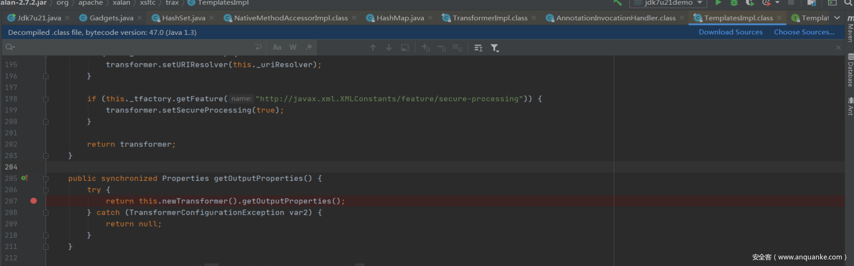854x266 pixels.
Task: Click the Choose Sources... link
Action: [x=804, y=32]
